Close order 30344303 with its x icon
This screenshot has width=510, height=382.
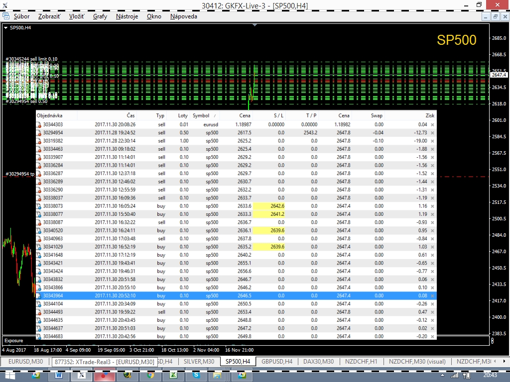click(432, 125)
